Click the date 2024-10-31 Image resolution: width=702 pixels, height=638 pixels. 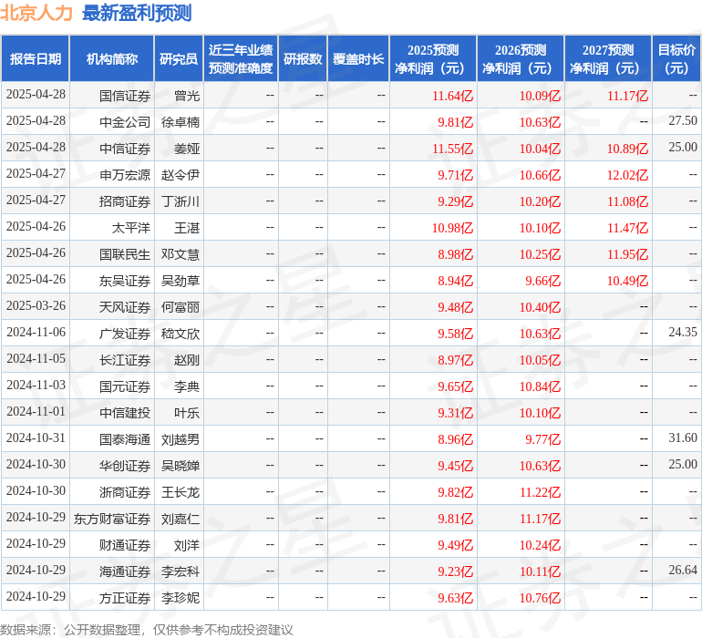pos(36,437)
